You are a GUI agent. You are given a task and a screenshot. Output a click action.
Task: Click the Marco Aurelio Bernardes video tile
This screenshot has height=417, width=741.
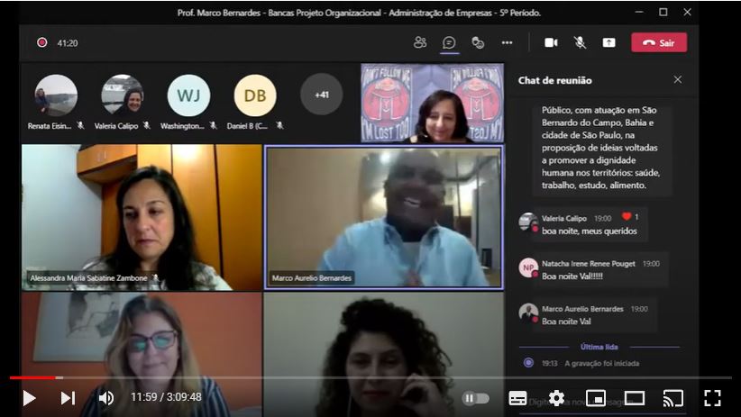(x=384, y=217)
